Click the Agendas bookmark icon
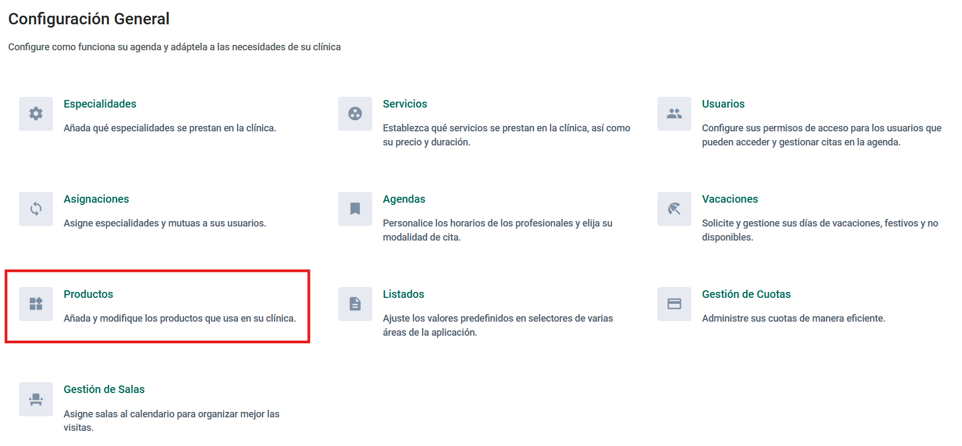Screen dimensions: 962x446 (355, 209)
